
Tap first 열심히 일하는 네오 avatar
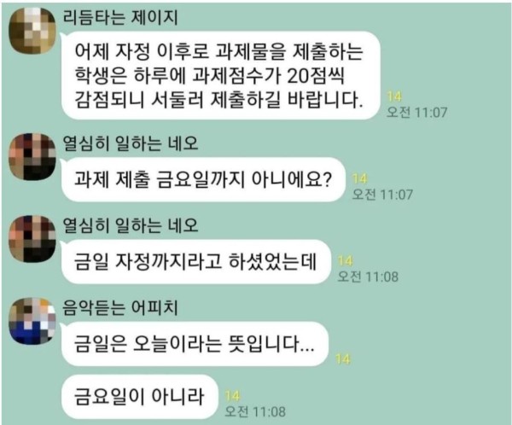tap(32, 157)
